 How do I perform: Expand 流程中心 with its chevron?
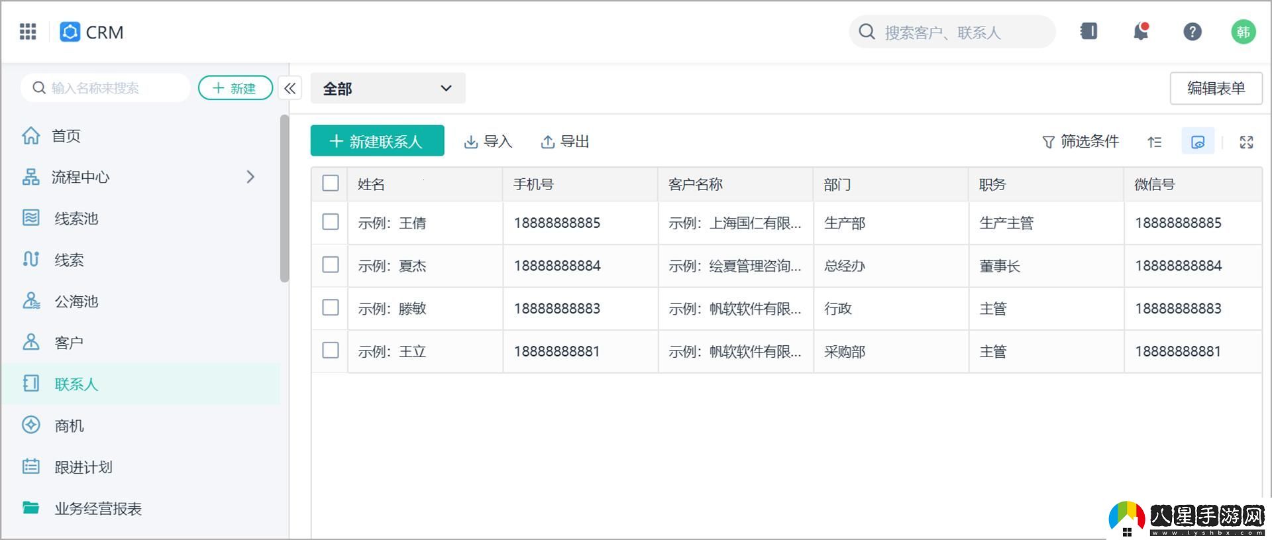250,177
